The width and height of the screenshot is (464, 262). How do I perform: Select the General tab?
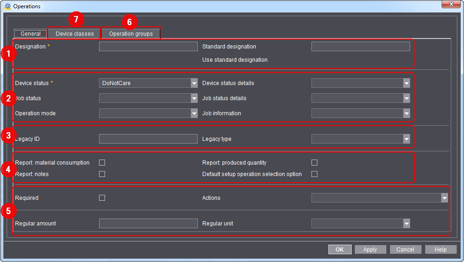pyautogui.click(x=31, y=34)
